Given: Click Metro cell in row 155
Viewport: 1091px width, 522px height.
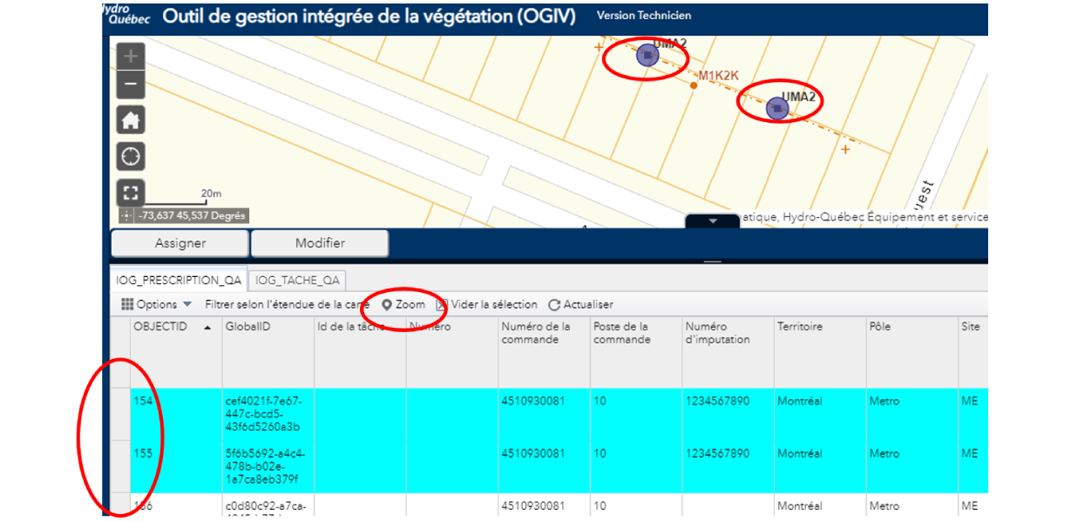Looking at the screenshot, I should click(912, 466).
